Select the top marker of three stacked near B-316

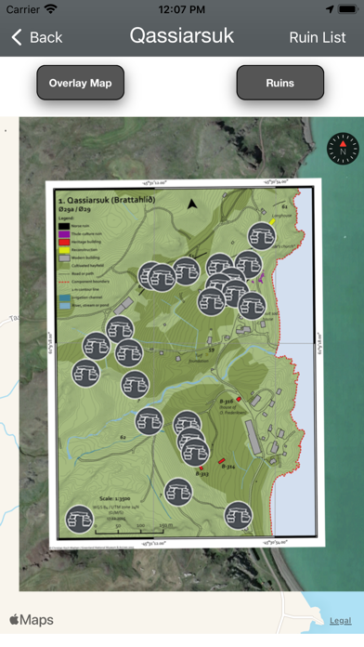[x=188, y=424]
